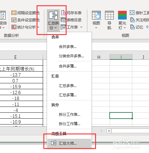Click the cell containing -11
The height and width of the screenshot is (153, 149).
click(x=21, y=104)
